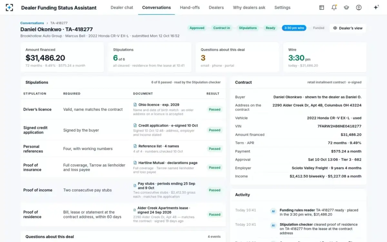
Task: Click Passed badge for Proof of residence
Action: pyautogui.click(x=214, y=214)
